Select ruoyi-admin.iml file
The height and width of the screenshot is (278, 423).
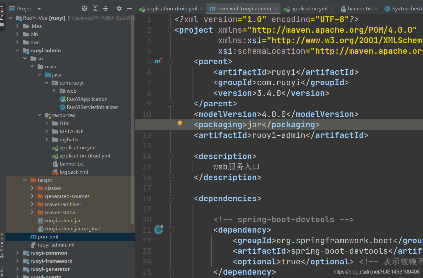coord(52,245)
